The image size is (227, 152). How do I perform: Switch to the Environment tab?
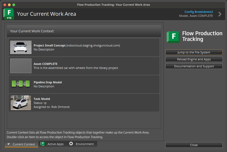pos(82,144)
